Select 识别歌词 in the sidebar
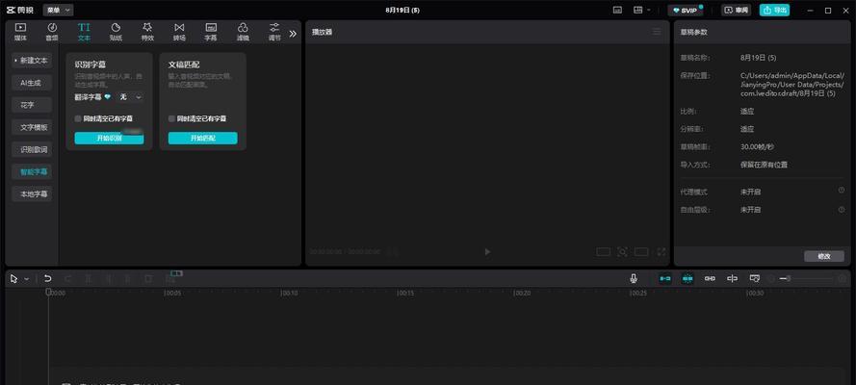The image size is (856, 385). coord(32,149)
